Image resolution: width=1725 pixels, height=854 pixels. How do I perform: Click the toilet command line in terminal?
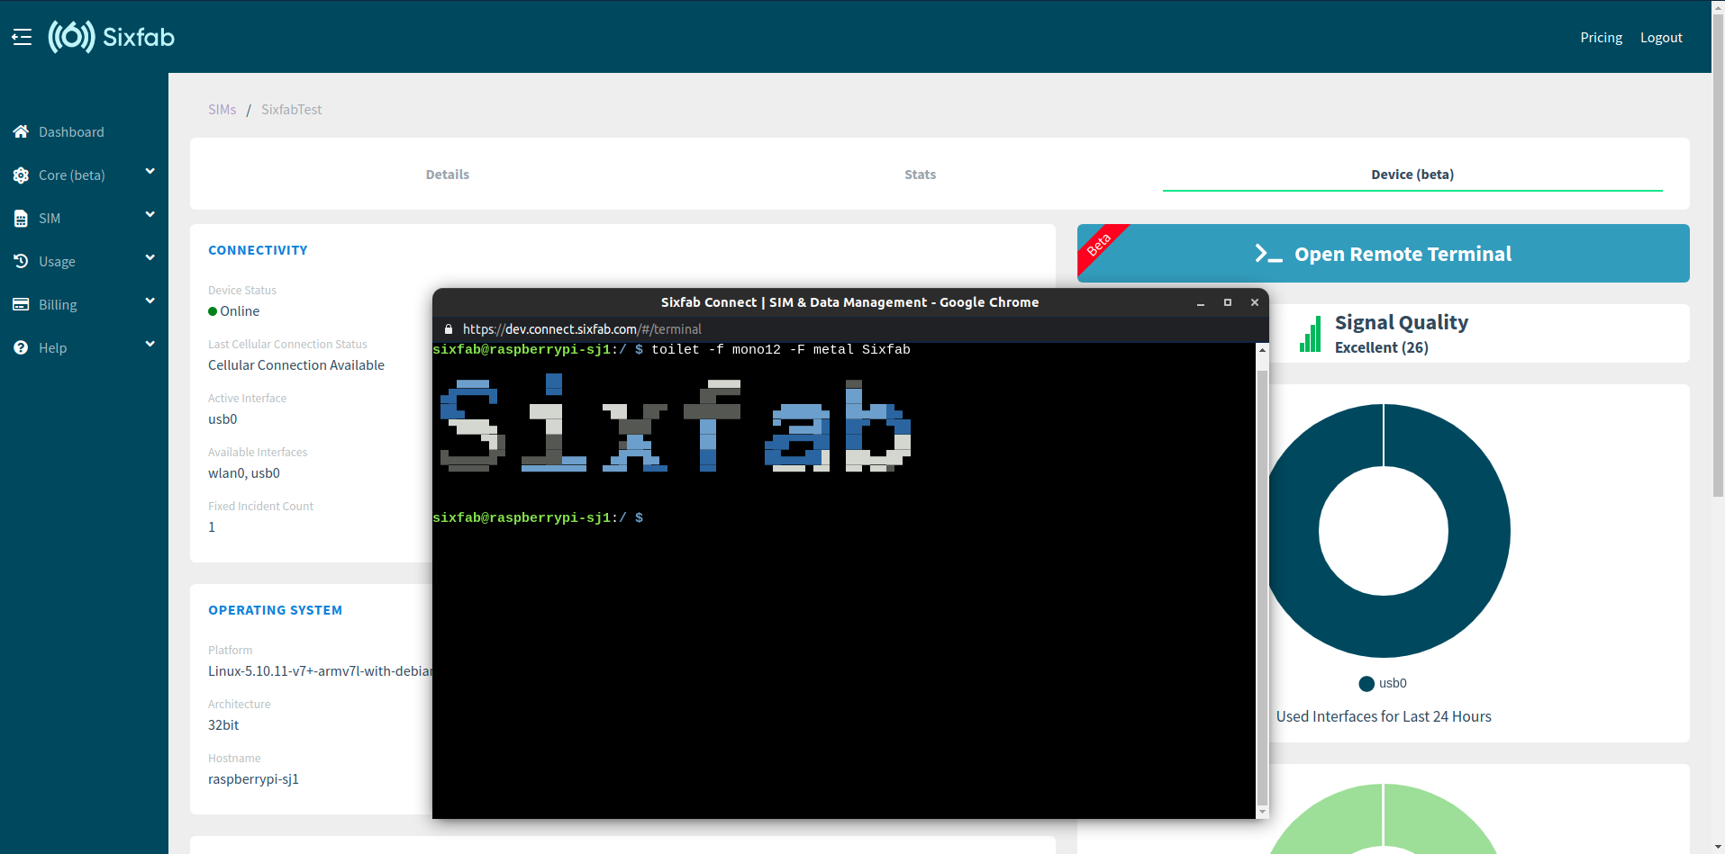pos(671,350)
